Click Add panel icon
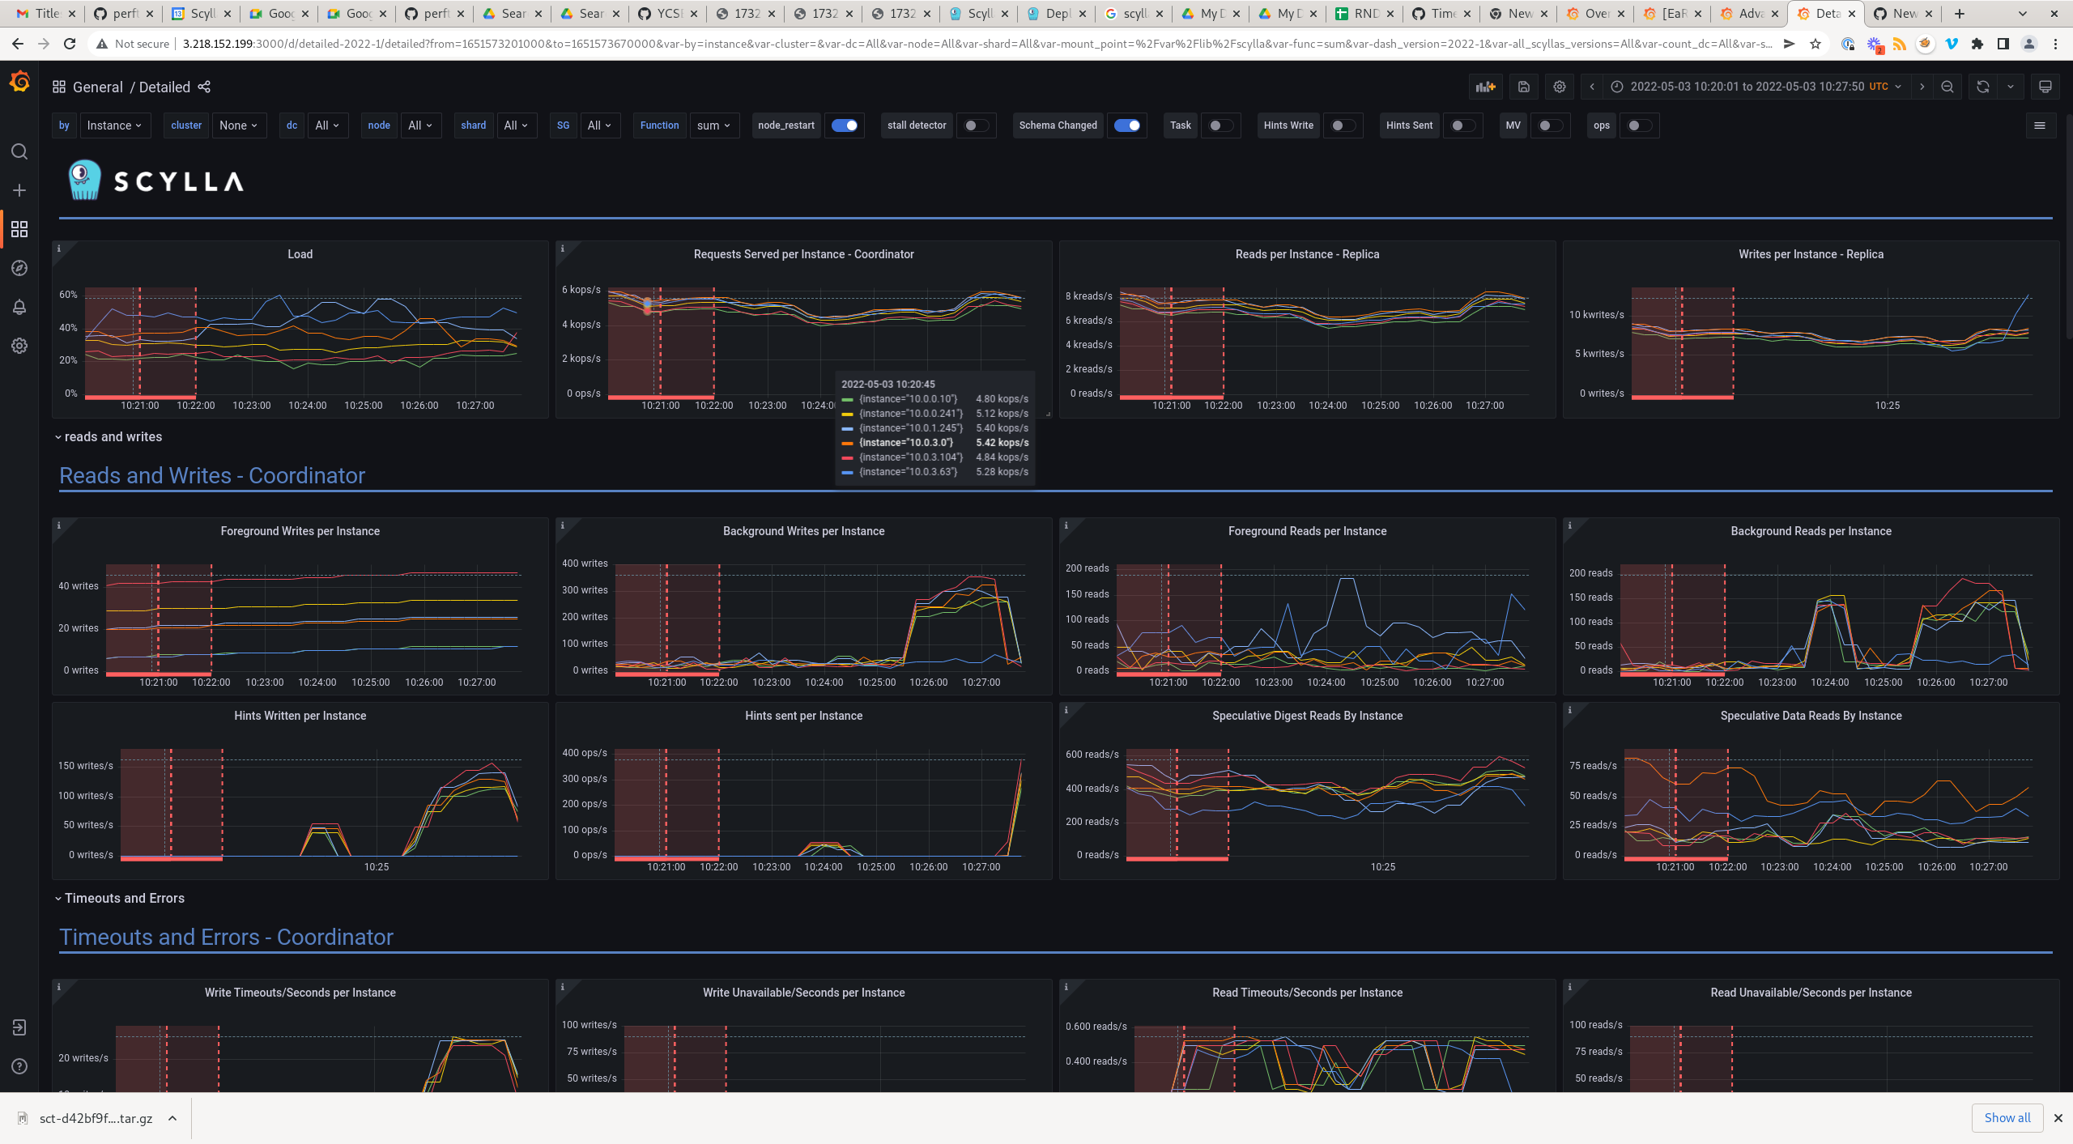 (1485, 87)
